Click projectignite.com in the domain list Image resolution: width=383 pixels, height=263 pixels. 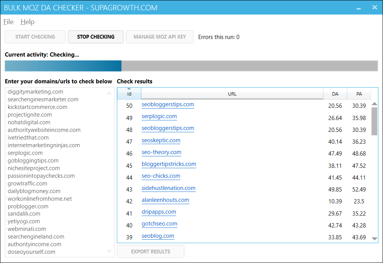point(30,115)
